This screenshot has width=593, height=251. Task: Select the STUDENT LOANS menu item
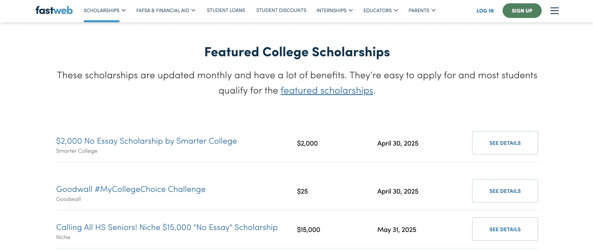click(226, 10)
